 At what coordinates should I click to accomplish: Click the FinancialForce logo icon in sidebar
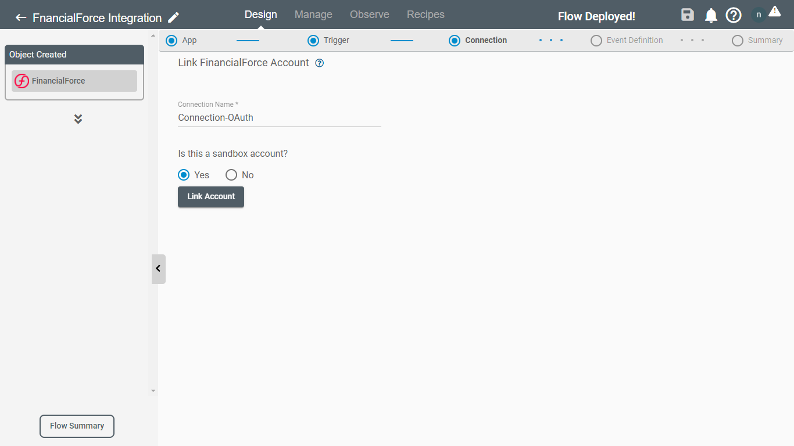click(22, 81)
